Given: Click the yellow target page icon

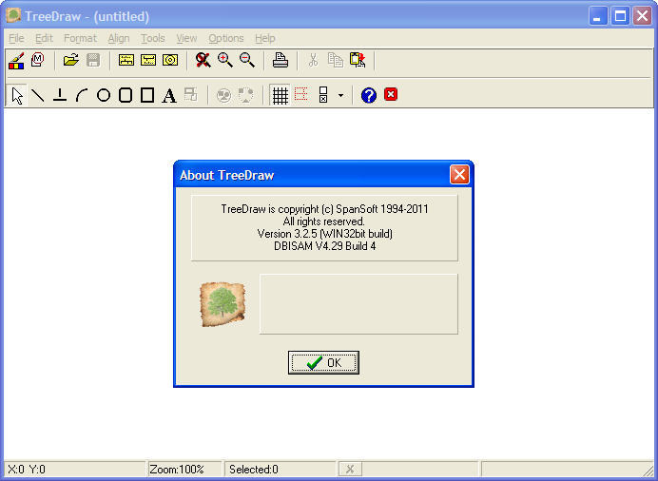Looking at the screenshot, I should [170, 60].
